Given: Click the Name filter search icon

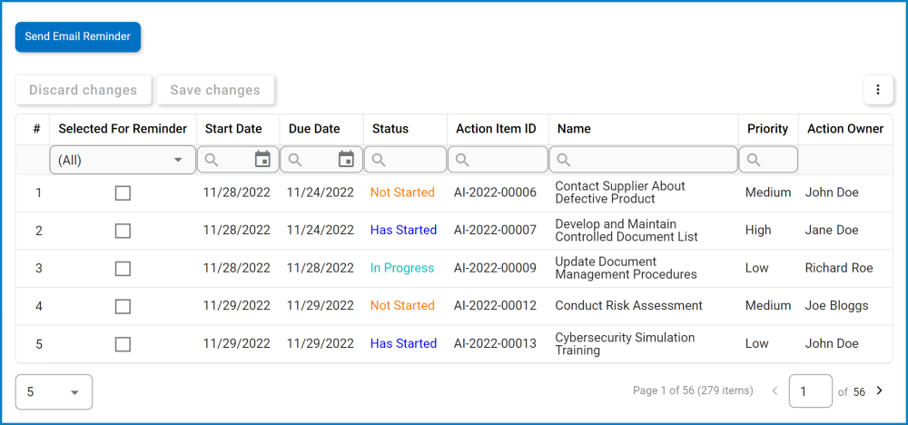Looking at the screenshot, I should pyautogui.click(x=564, y=160).
